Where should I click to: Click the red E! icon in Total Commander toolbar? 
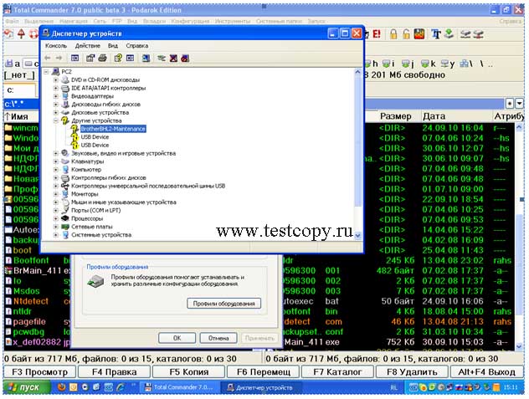point(376,34)
